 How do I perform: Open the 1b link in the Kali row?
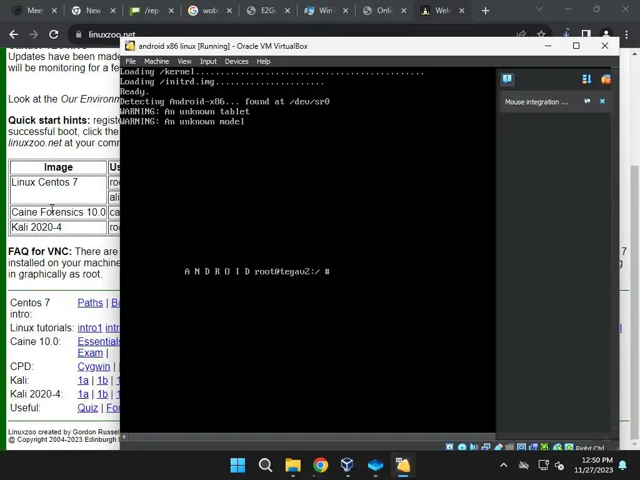point(102,381)
